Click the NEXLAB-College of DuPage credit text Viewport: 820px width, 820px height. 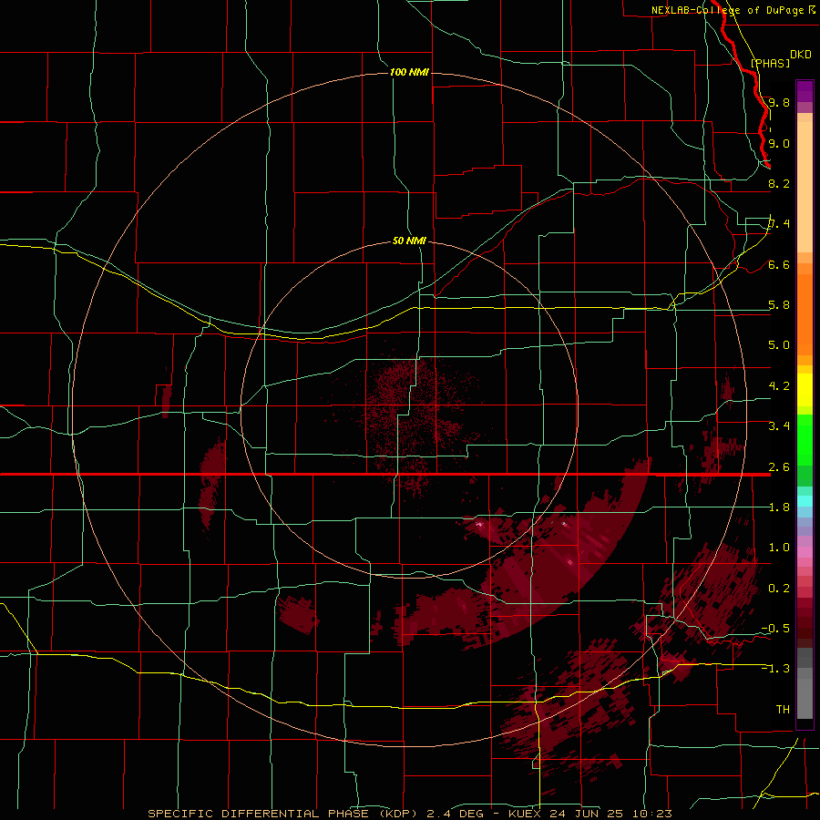click(727, 10)
